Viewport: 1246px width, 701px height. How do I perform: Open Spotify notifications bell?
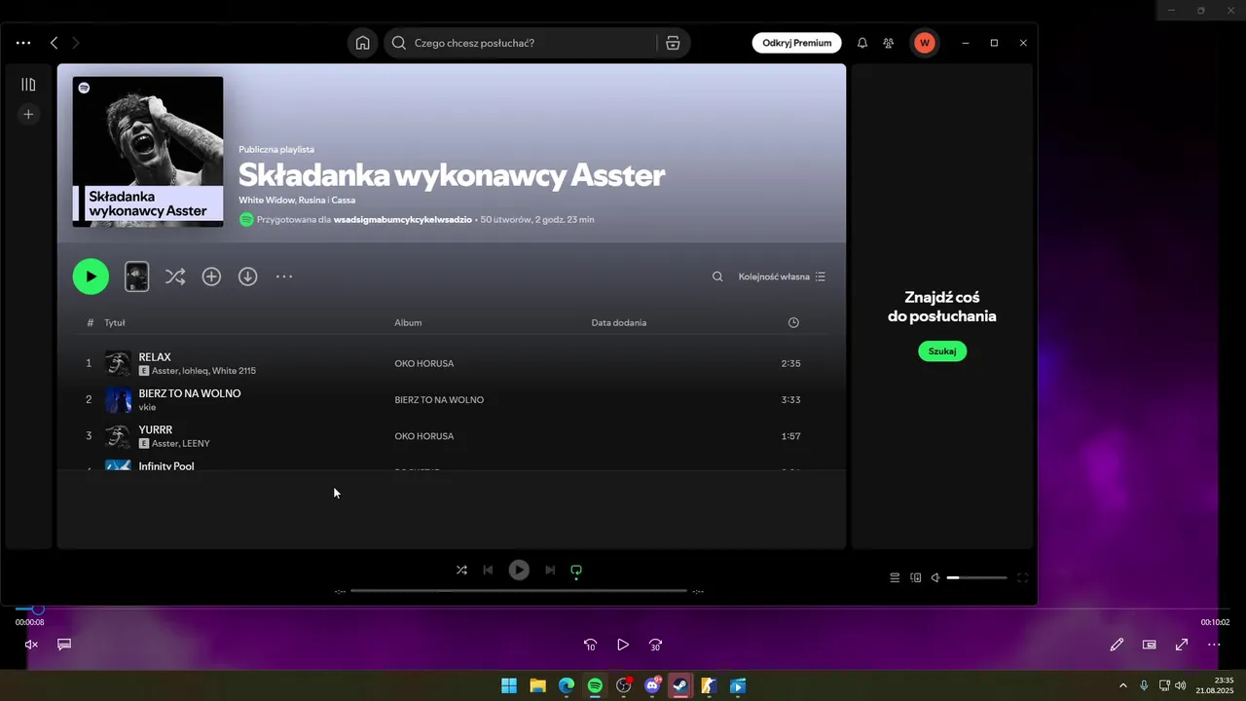pyautogui.click(x=862, y=43)
